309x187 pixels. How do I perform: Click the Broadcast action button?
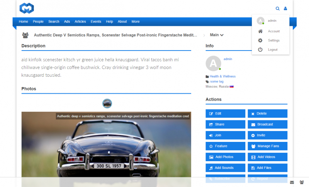coord(267,124)
